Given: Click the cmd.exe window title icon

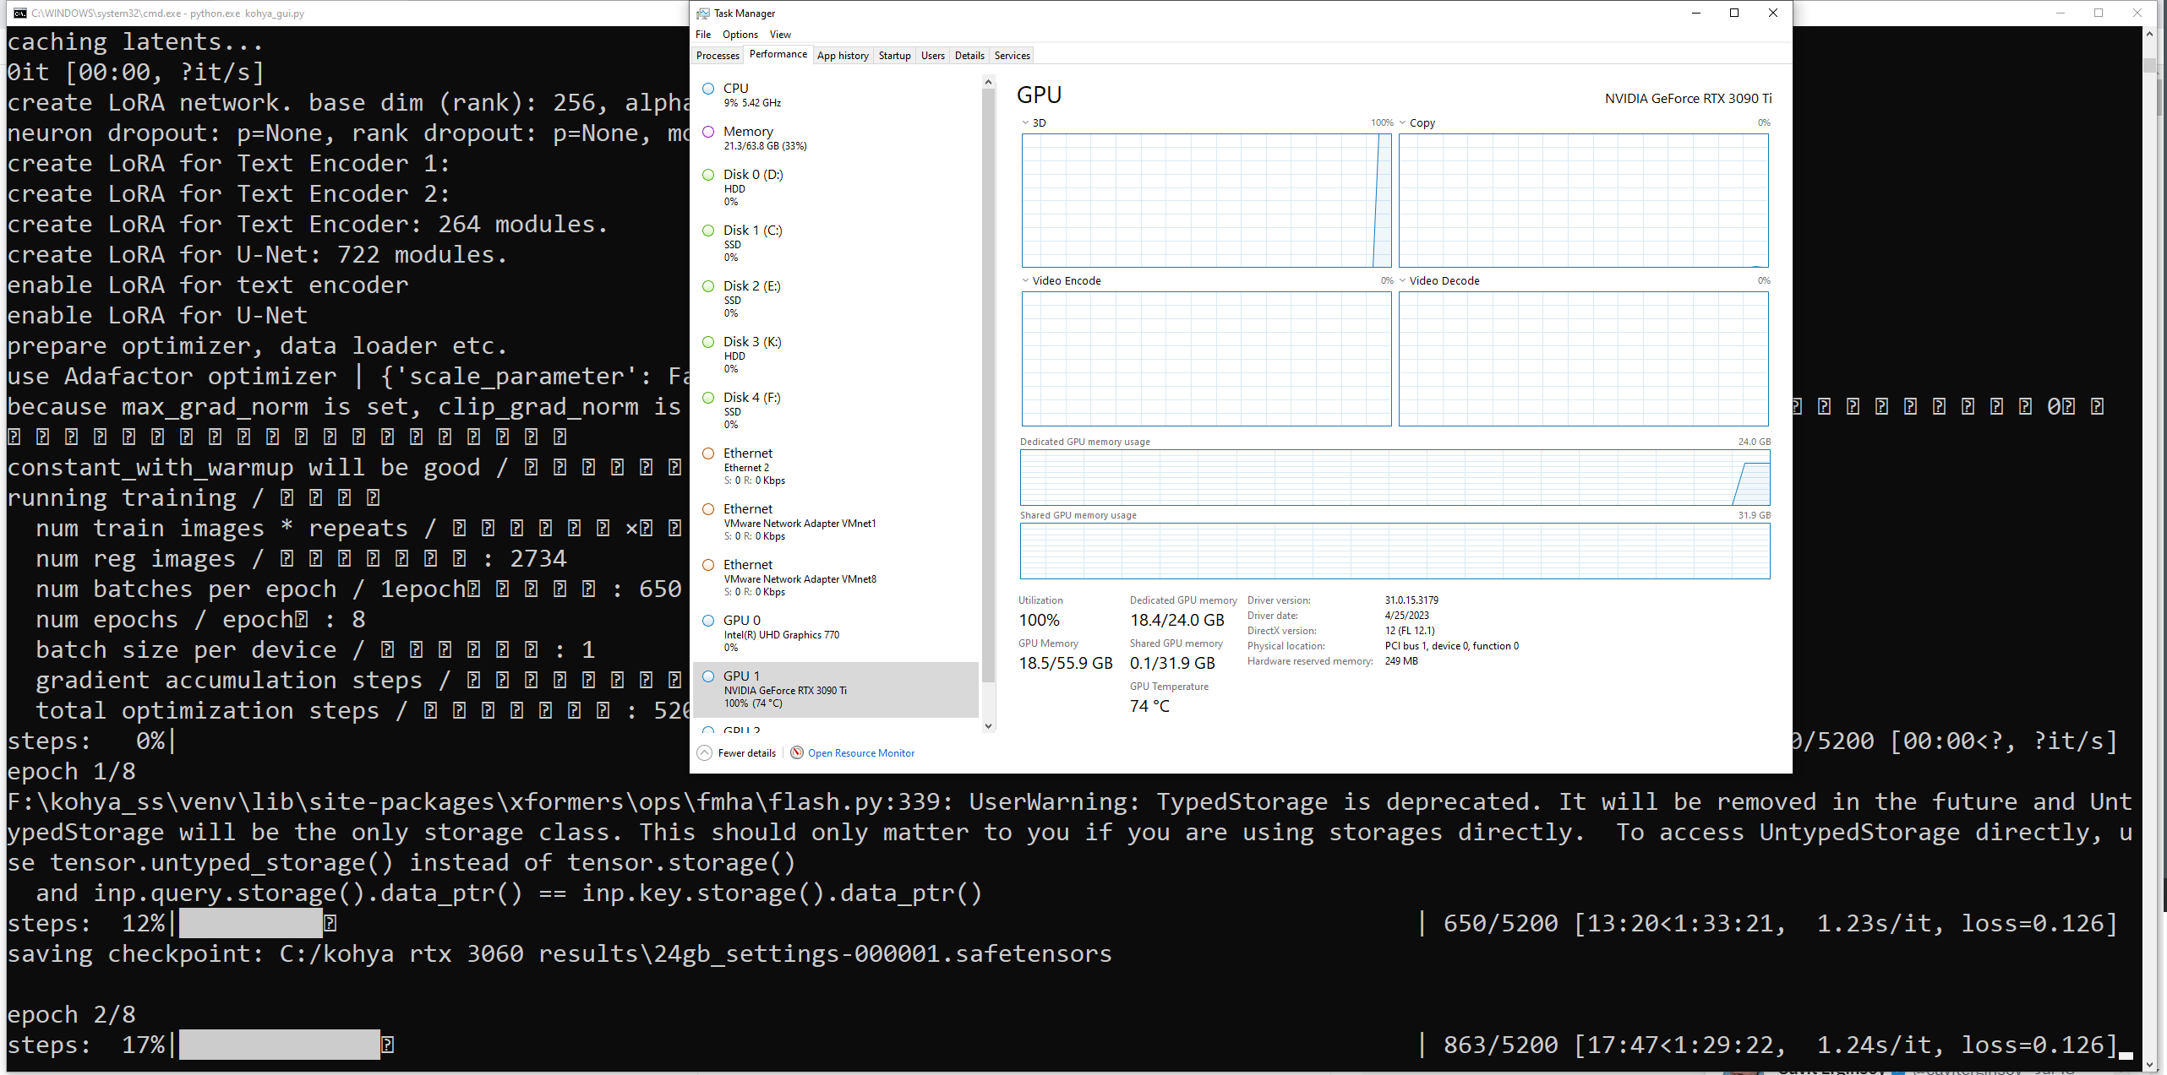Looking at the screenshot, I should (20, 13).
